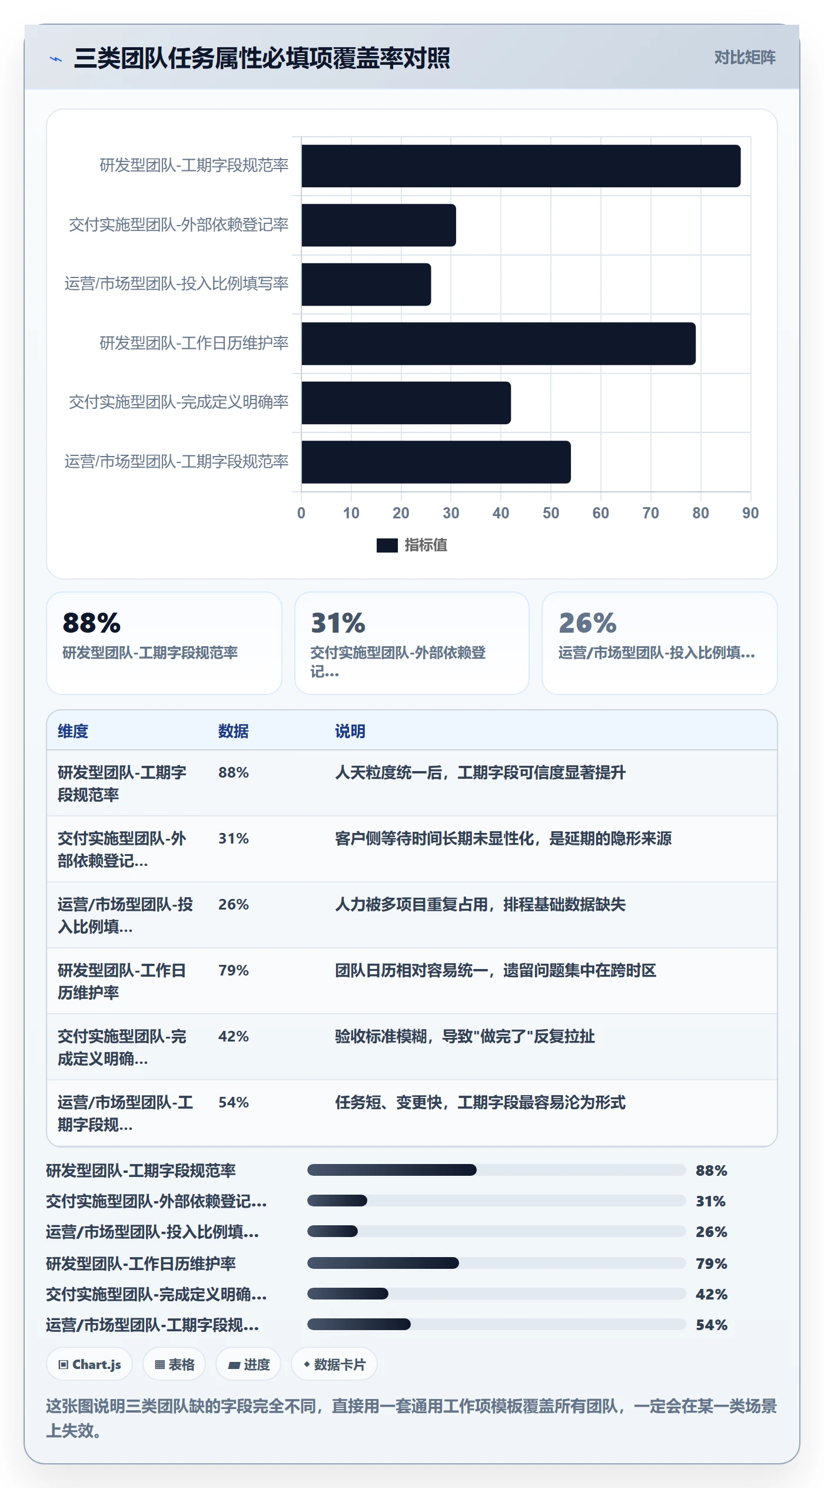Click the 交付实施型团队-完成定义明确率 chart bar
Viewport: 824px width, 1488px height.
tap(406, 403)
